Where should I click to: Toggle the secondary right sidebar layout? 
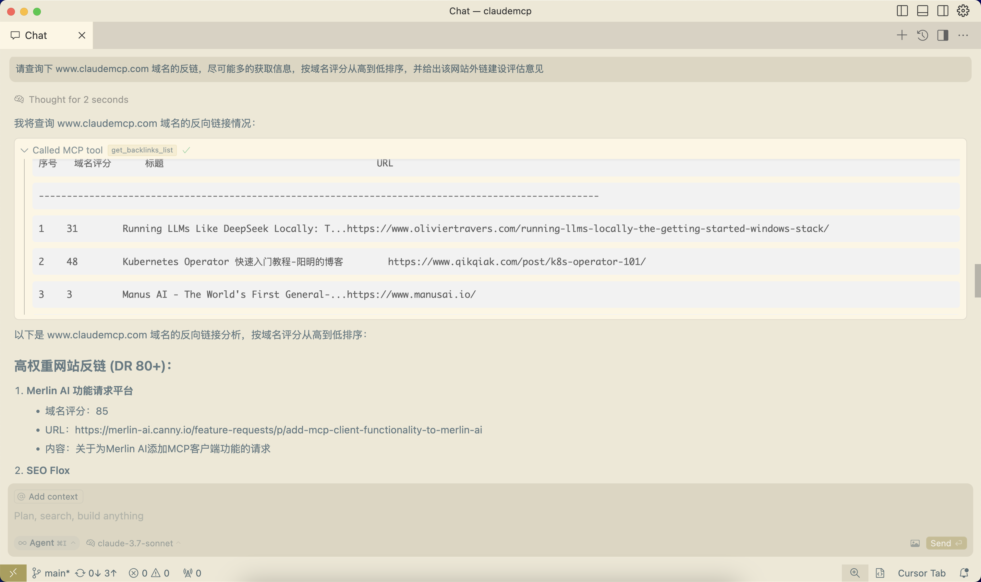(x=943, y=11)
